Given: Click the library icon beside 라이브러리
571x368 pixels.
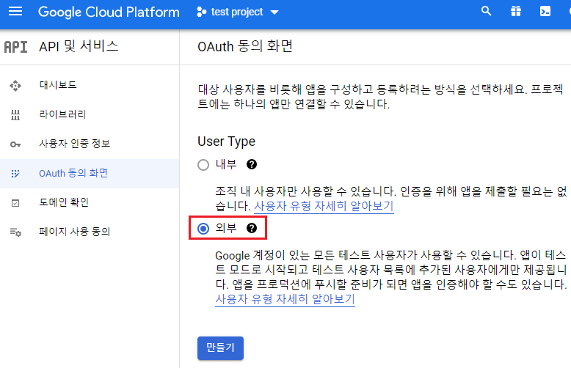Looking at the screenshot, I should (x=15, y=115).
